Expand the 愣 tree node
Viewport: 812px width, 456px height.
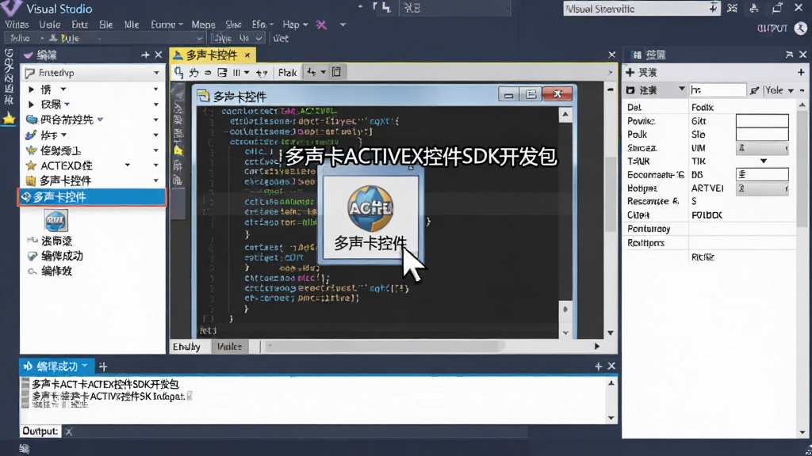(31, 89)
